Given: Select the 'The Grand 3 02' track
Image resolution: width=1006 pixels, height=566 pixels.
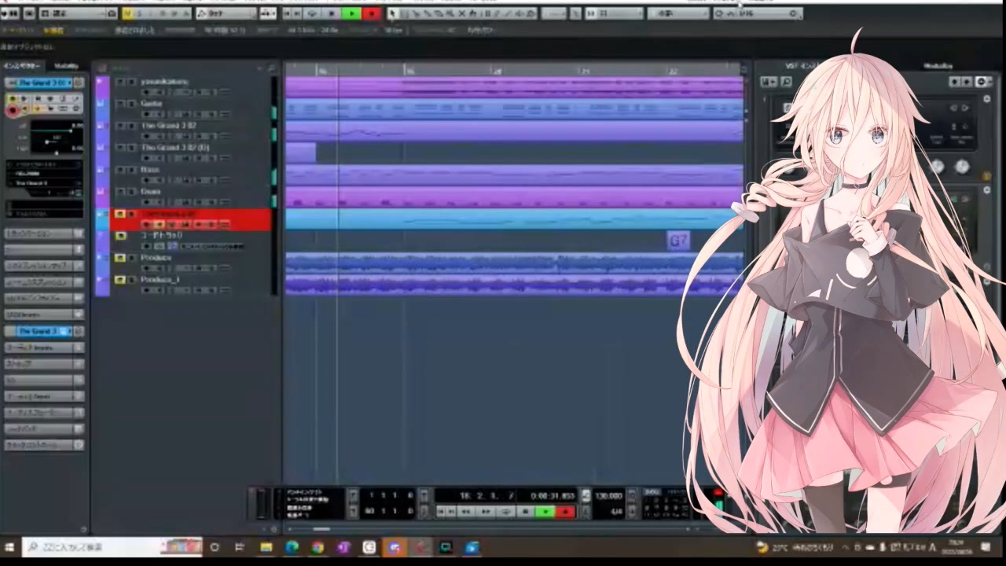Looking at the screenshot, I should click(169, 125).
